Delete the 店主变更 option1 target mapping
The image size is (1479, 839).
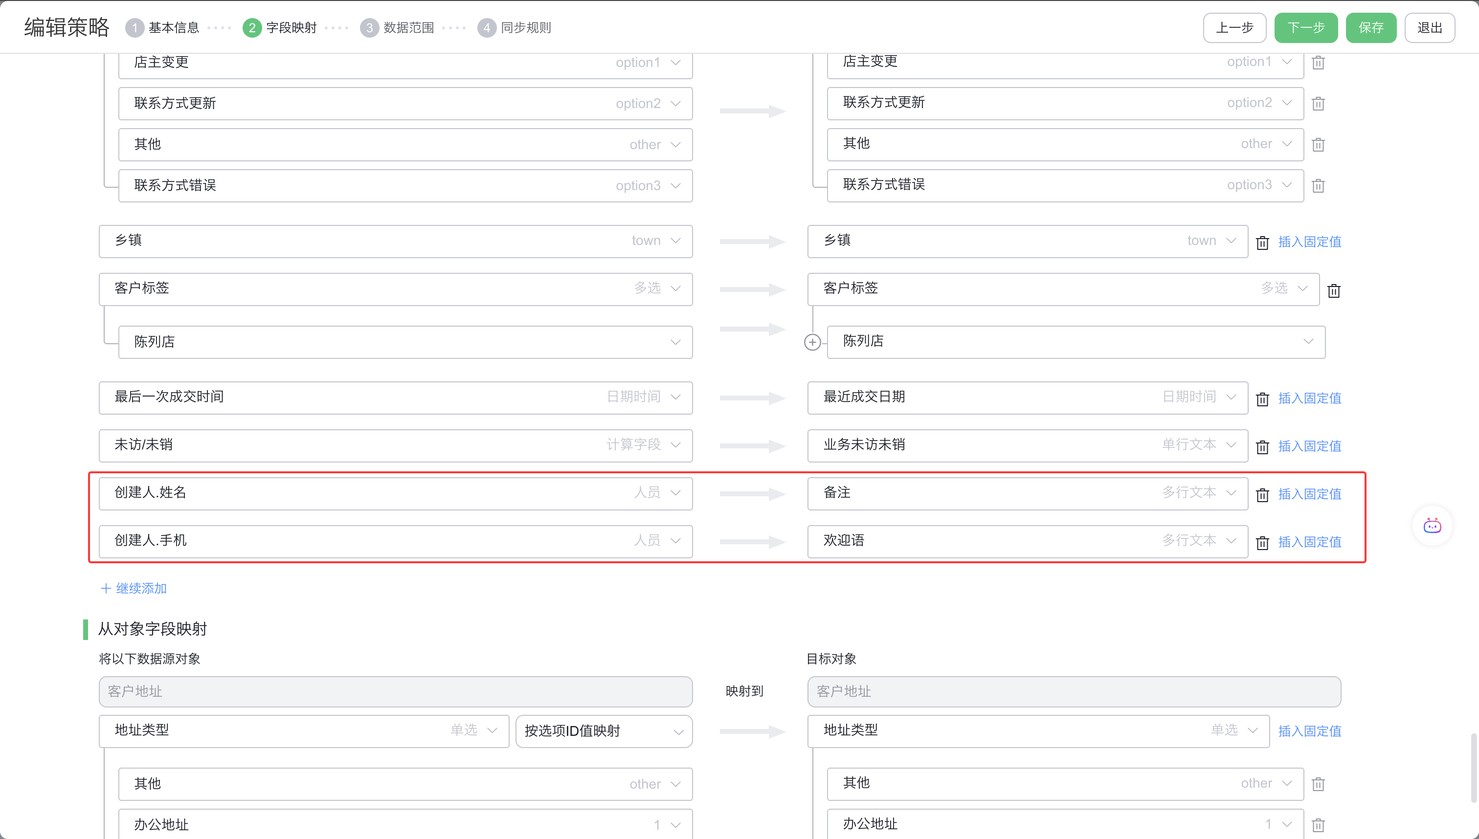pyautogui.click(x=1318, y=62)
